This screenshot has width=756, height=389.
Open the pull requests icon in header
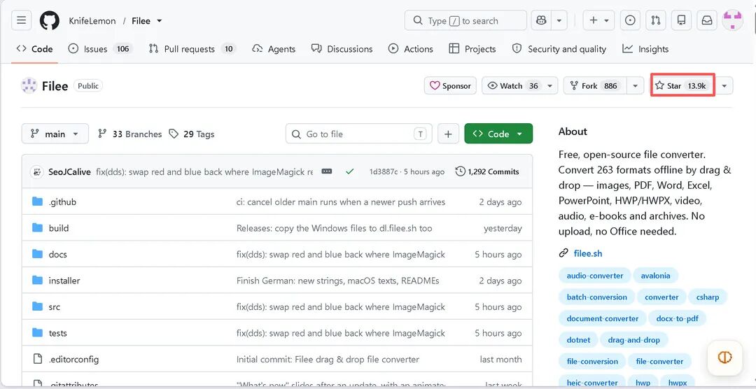[x=656, y=21]
